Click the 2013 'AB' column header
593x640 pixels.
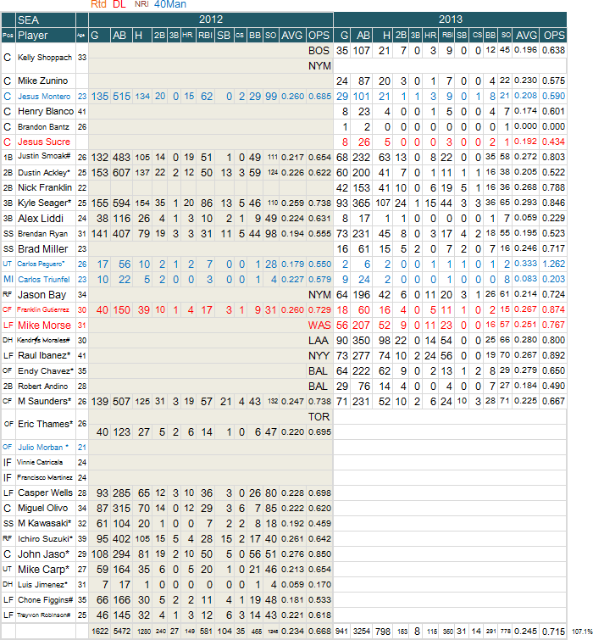pos(363,36)
